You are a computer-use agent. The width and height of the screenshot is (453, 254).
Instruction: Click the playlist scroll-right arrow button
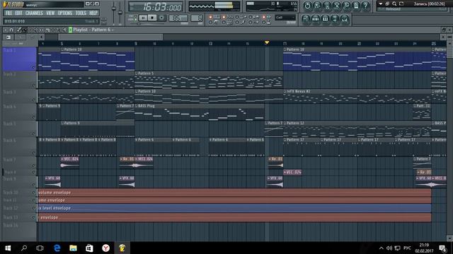443,37
